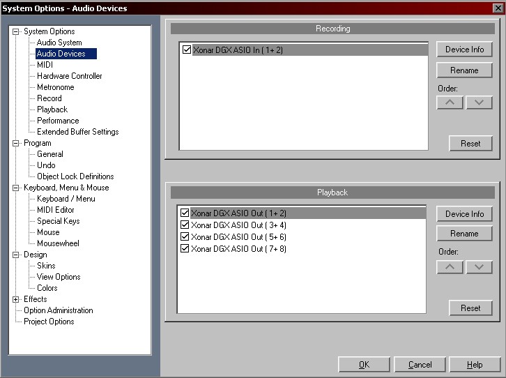Confirm settings with OK button
Viewport: 506px width, 378px height.
tap(364, 365)
